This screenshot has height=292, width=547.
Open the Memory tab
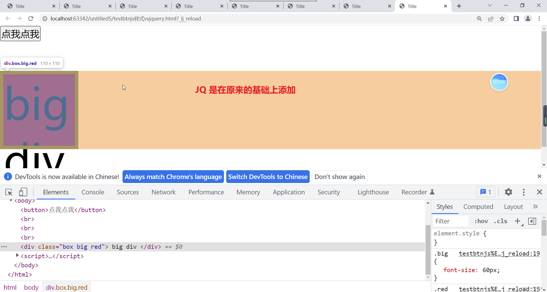tap(248, 192)
